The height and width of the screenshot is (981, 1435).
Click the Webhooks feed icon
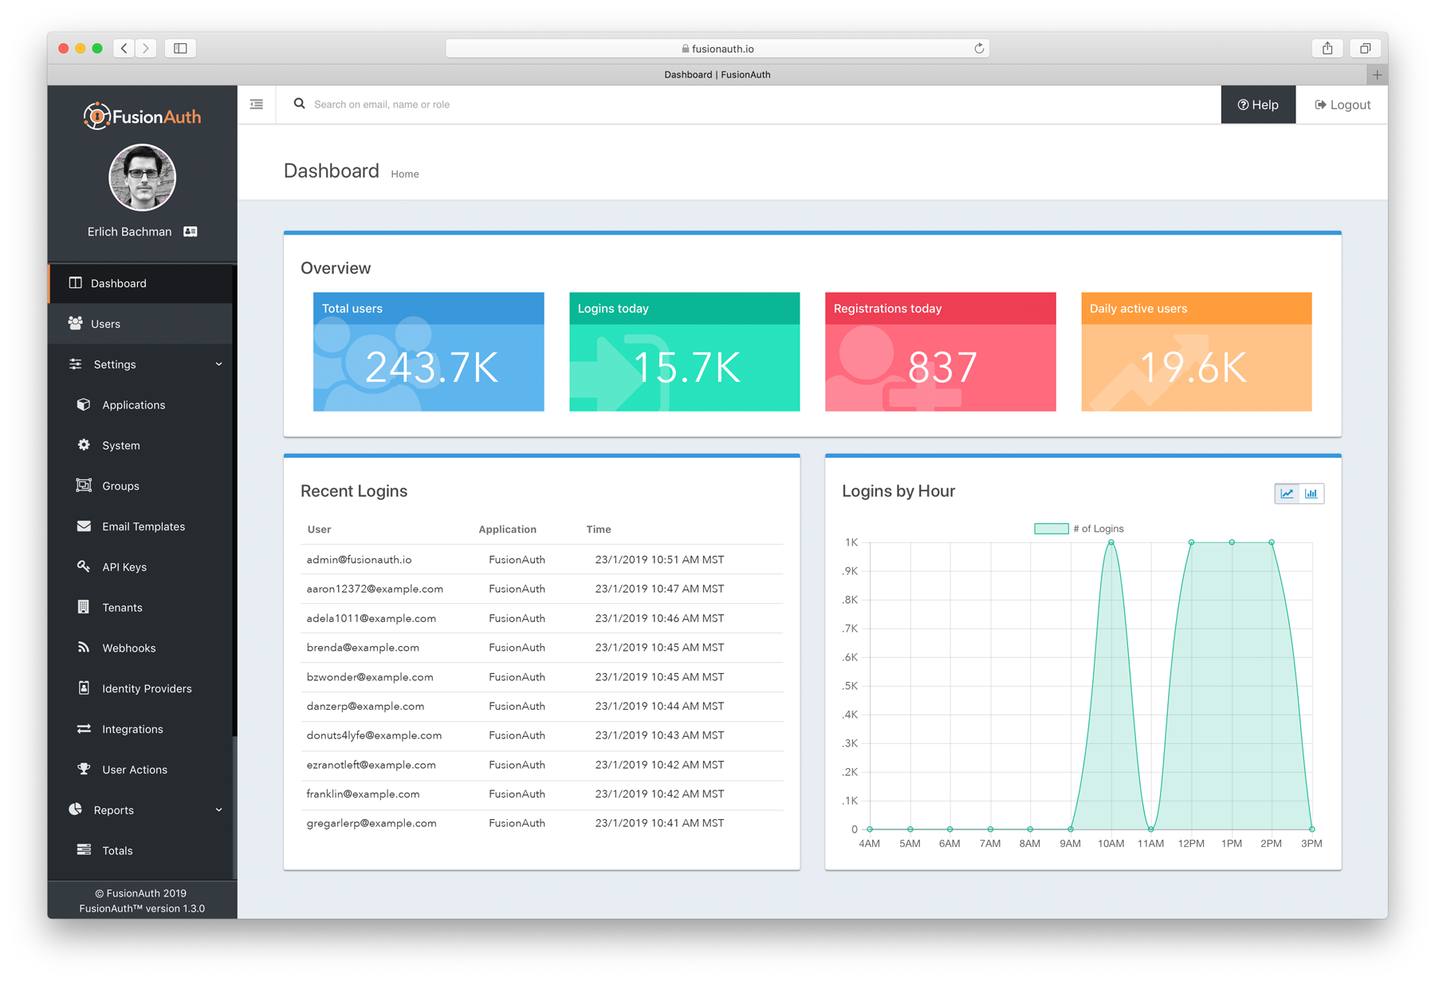84,648
